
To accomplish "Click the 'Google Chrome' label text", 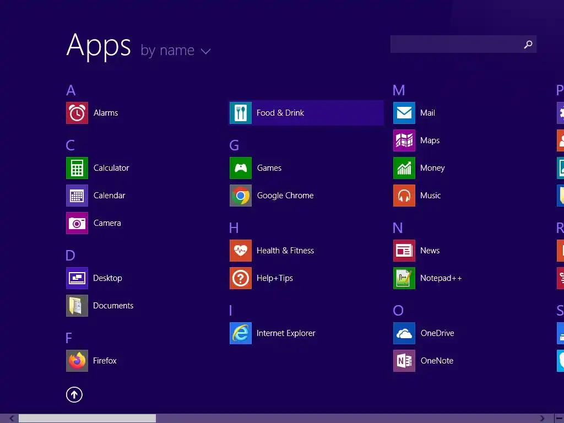I will click(285, 196).
